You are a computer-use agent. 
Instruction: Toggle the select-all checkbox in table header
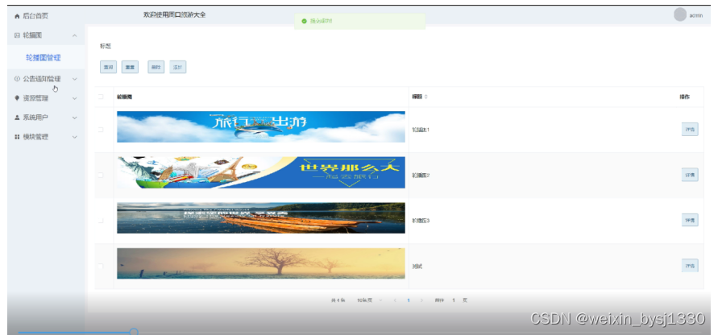(101, 97)
